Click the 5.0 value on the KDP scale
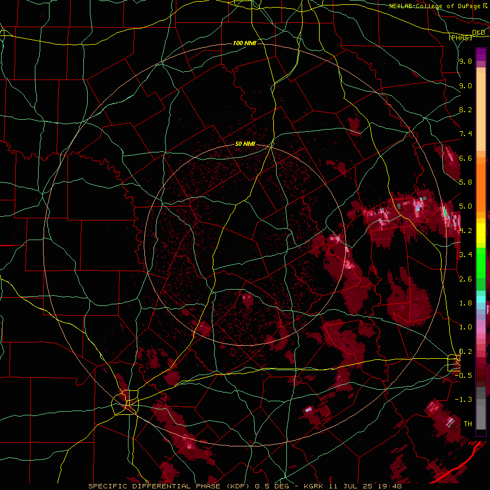The width and height of the screenshot is (490, 490). tap(465, 206)
